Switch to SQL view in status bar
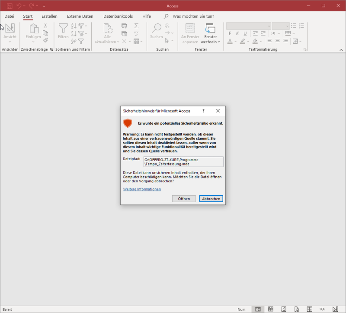Screen dimensions: 346x313 pos(322,309)
